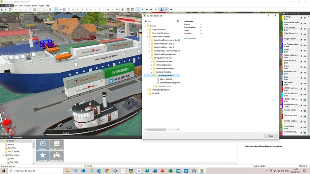Toggle the grid view icon in toolbar
The height and width of the screenshot is (174, 310).
pos(64,10)
